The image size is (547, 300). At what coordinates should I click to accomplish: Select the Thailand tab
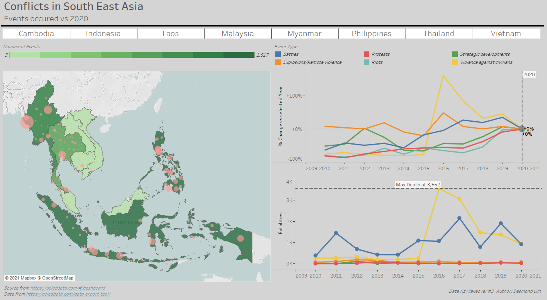[439, 34]
